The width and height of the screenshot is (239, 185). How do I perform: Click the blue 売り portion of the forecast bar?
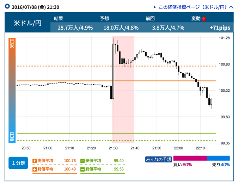click(219, 158)
